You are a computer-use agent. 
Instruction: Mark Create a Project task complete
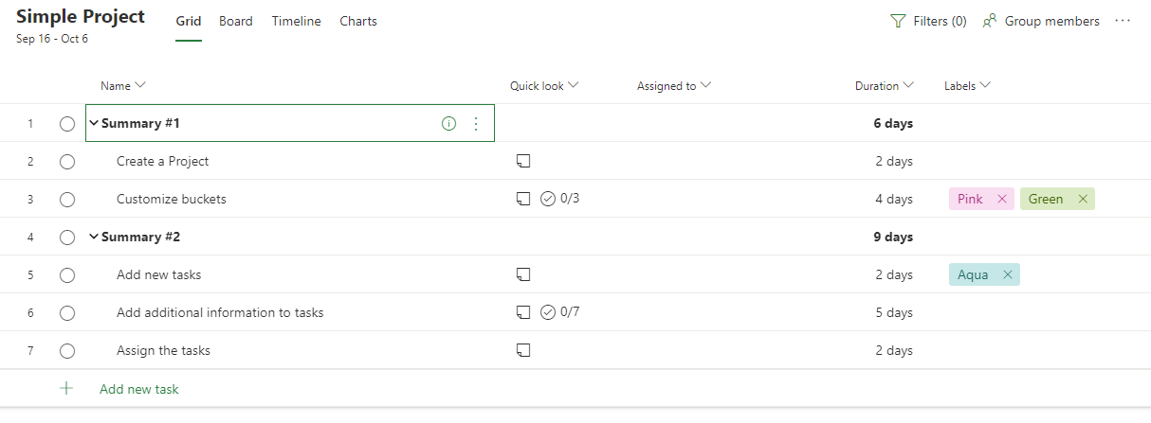click(66, 161)
